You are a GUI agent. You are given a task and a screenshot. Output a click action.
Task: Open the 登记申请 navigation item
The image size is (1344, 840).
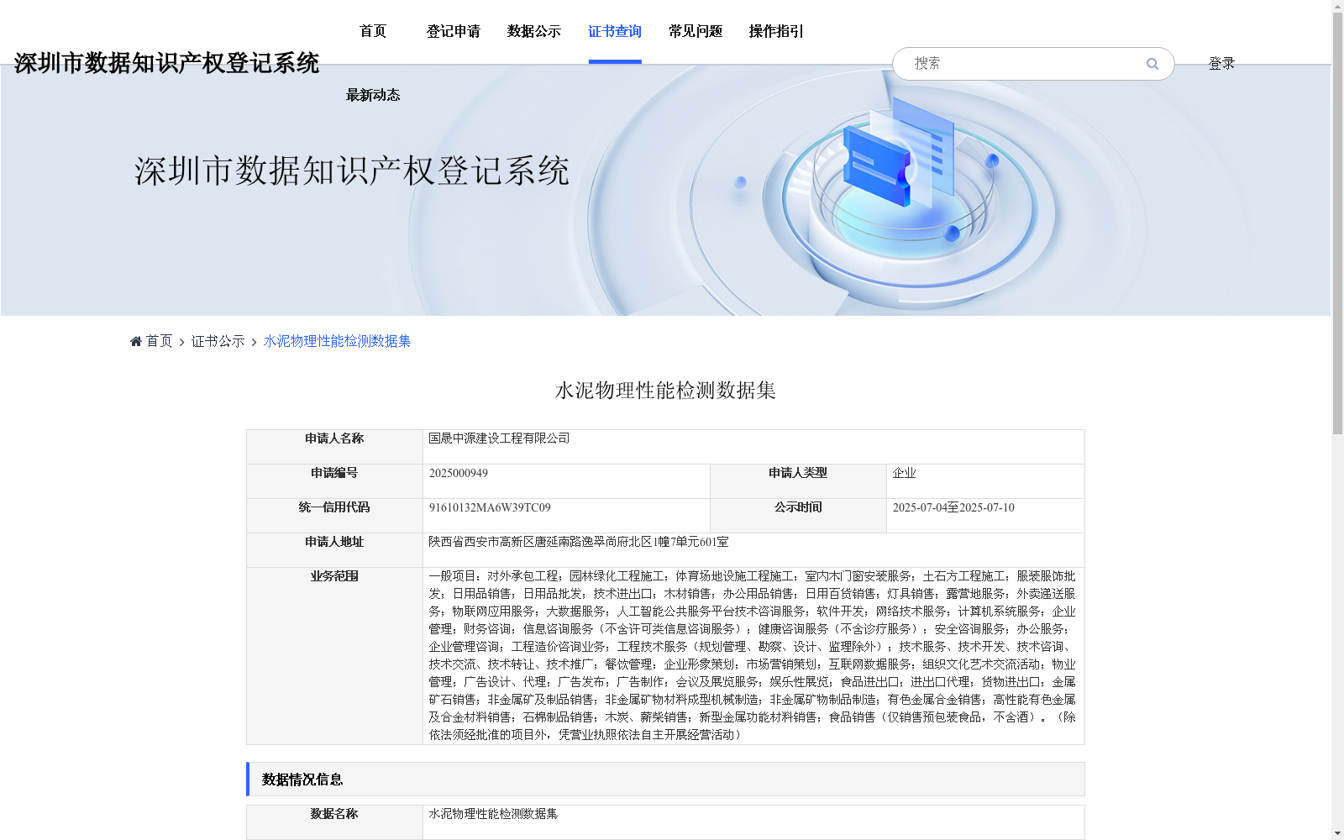pyautogui.click(x=453, y=31)
